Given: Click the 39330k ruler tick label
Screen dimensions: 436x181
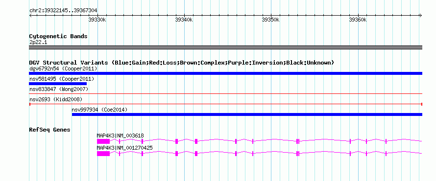Looking at the screenshot, I should [x=97, y=20].
